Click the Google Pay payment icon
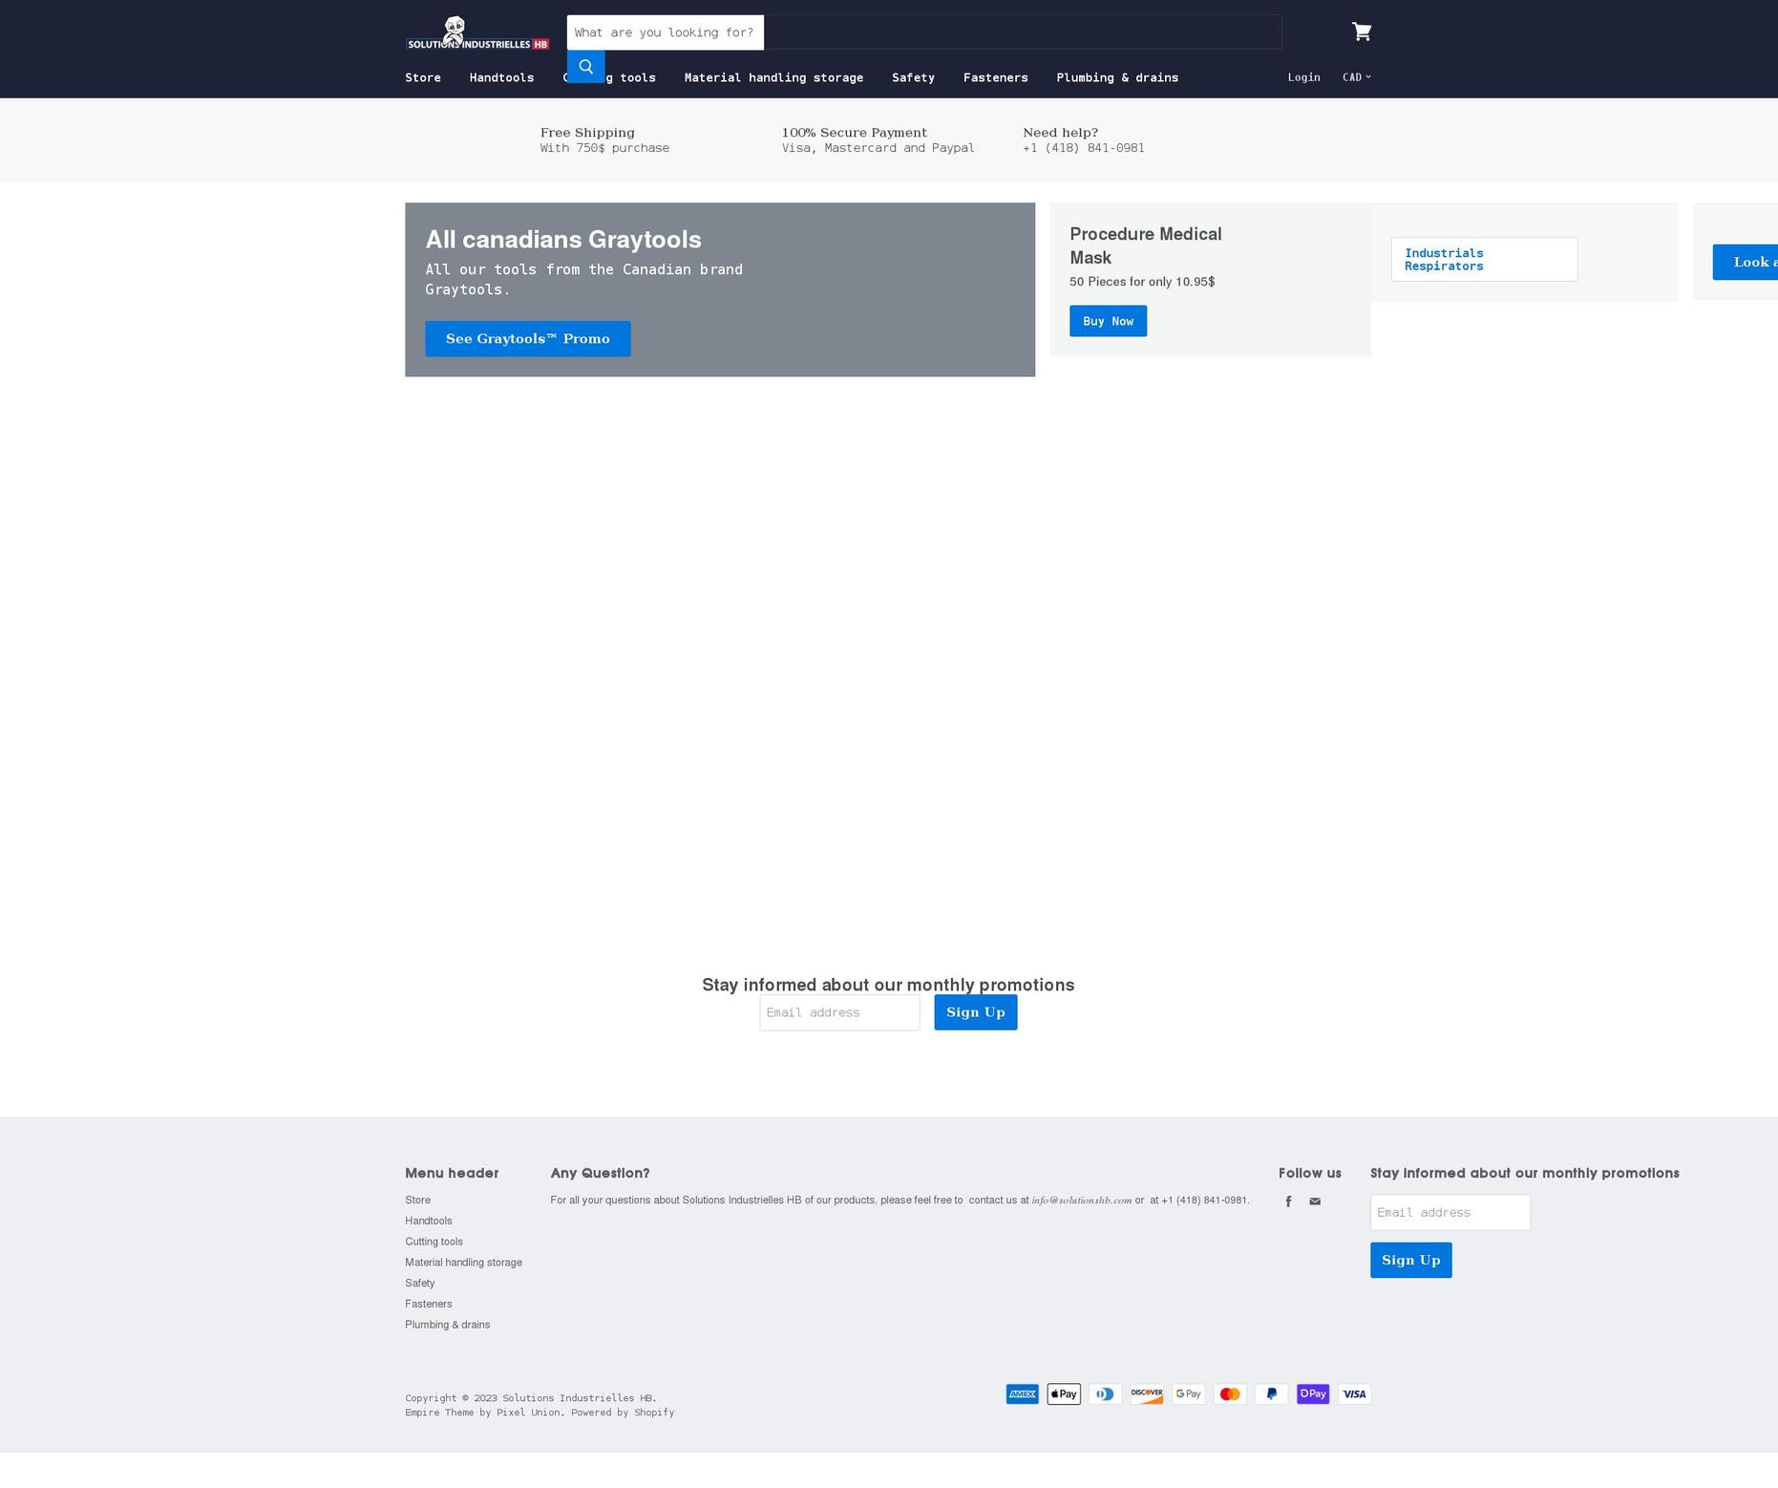This screenshot has height=1488, width=1778. [1188, 1393]
